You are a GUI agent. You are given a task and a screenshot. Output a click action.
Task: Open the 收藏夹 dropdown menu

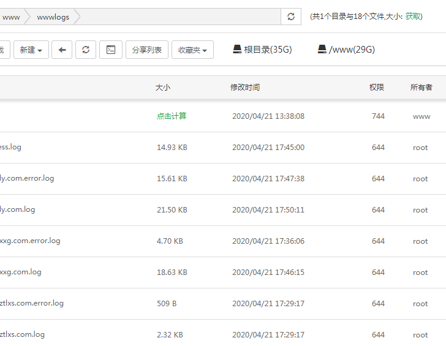click(x=192, y=50)
